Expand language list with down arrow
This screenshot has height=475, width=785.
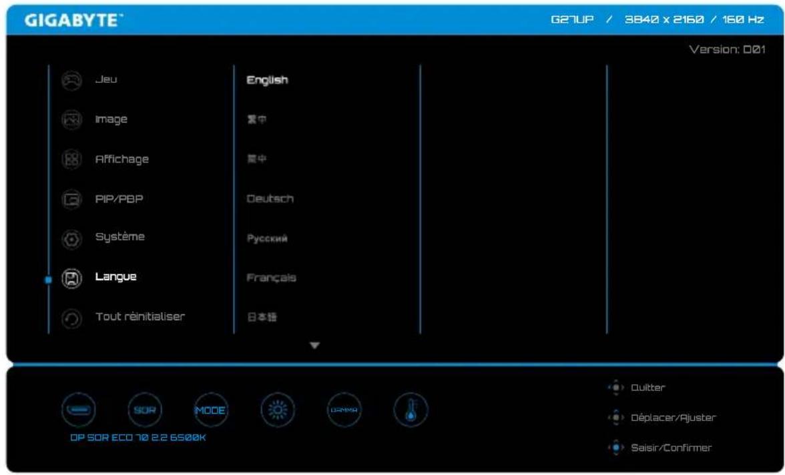tap(314, 346)
